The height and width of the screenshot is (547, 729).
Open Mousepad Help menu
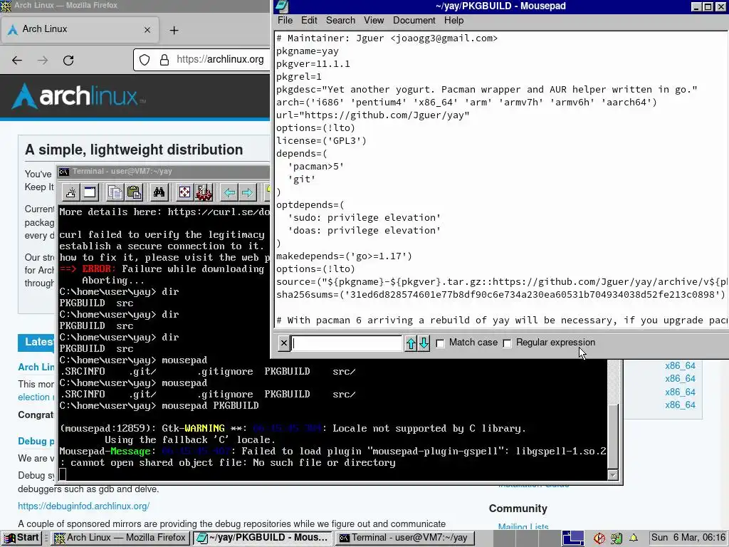(453, 21)
